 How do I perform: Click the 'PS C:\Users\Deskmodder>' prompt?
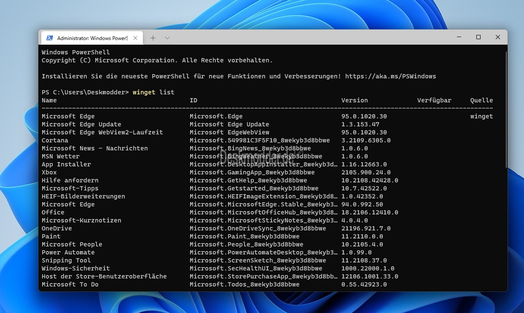[x=85, y=92]
